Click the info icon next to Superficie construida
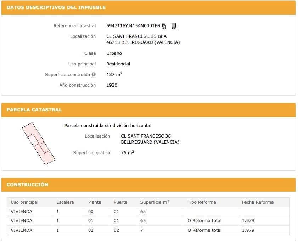This screenshot has height=242, width=298. 93,75
